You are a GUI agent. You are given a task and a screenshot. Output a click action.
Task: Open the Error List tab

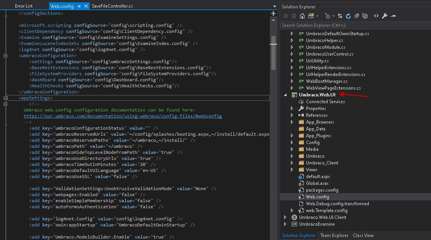(24, 6)
